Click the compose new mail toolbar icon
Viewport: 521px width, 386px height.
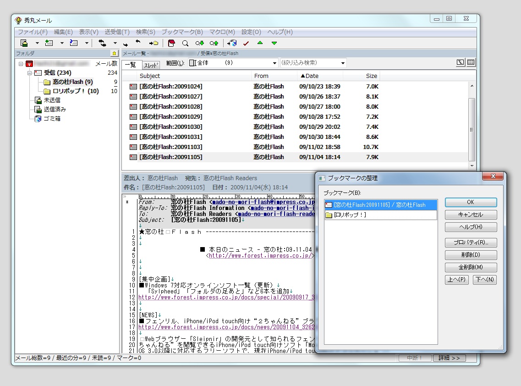point(24,43)
